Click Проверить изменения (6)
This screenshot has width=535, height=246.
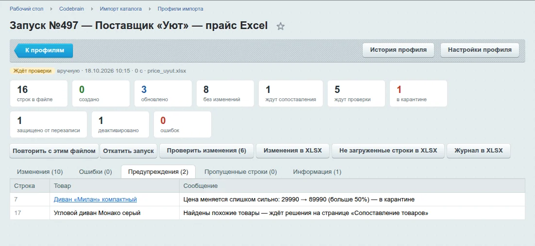[x=206, y=151]
